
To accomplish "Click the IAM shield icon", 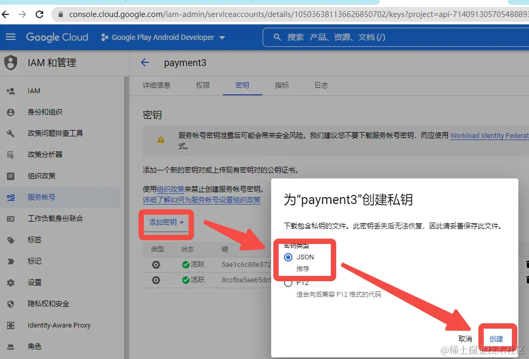I will pyautogui.click(x=11, y=63).
